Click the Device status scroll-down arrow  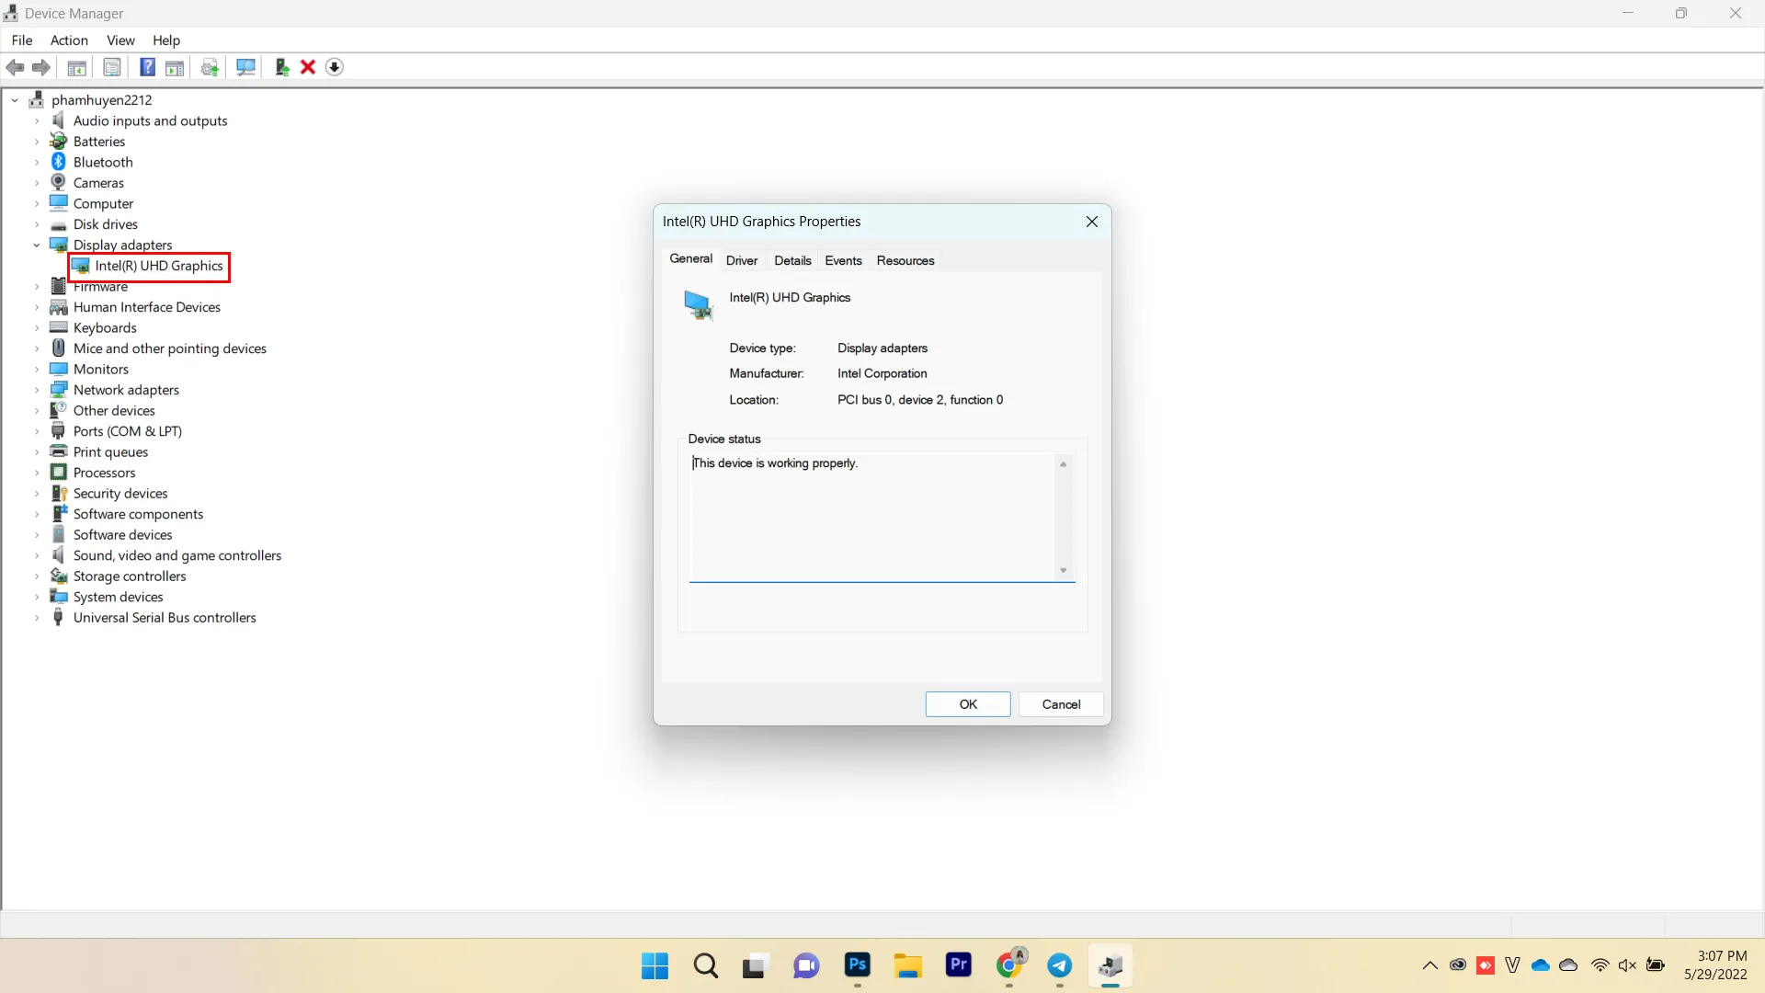pyautogui.click(x=1063, y=571)
